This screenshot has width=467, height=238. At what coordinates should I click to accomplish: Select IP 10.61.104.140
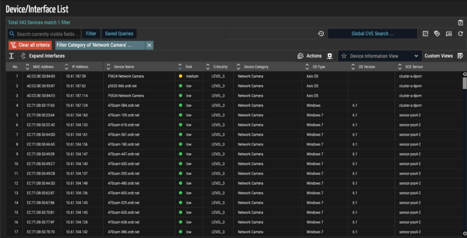coord(77,164)
